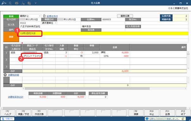The width and height of the screenshot is (191, 121).
Task: Click the 仕入日付 date field
Action: (x=30, y=20)
